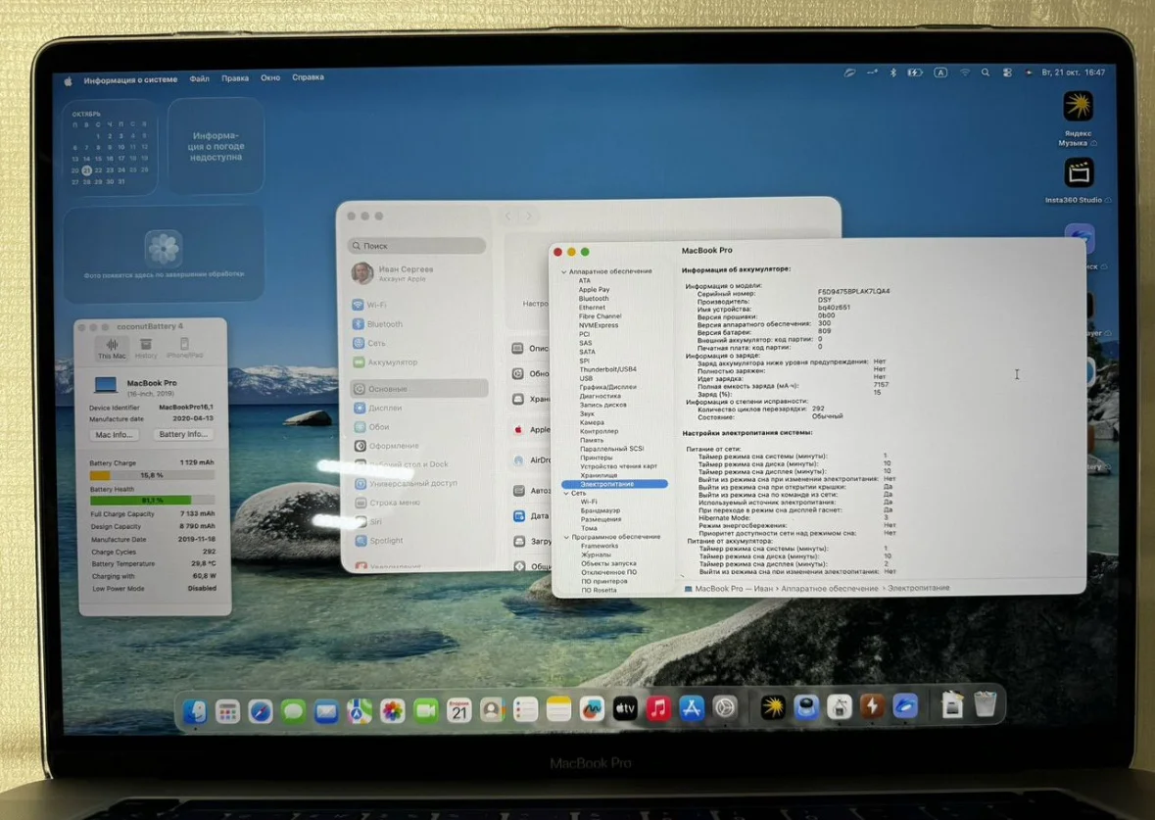1155x820 pixels.
Task: Click the weather unavailable widget
Action: tap(216, 146)
